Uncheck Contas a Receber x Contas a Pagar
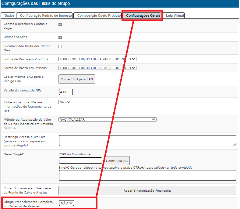The image size is (240, 209). point(60,24)
